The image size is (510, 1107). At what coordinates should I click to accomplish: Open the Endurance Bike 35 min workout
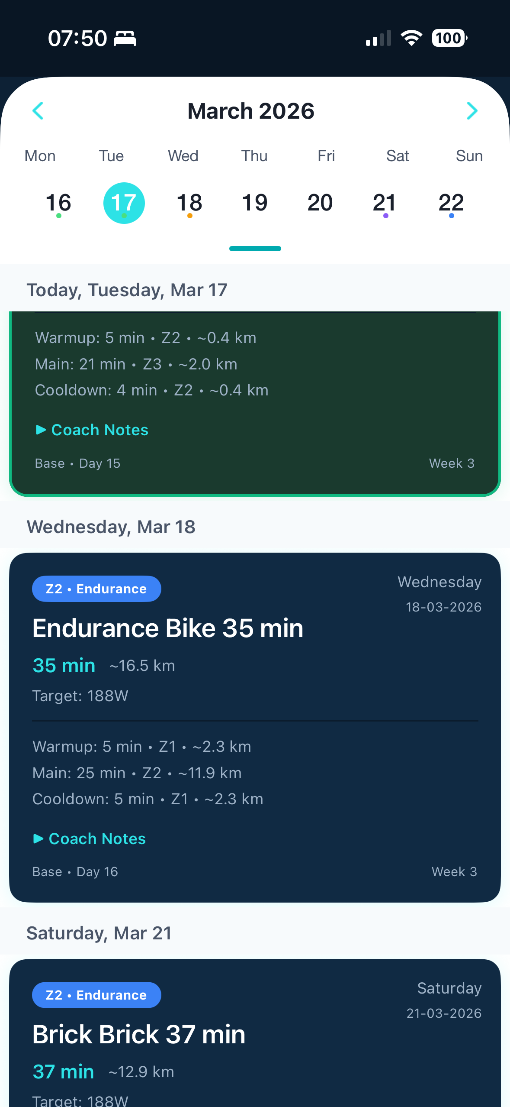coord(168,628)
